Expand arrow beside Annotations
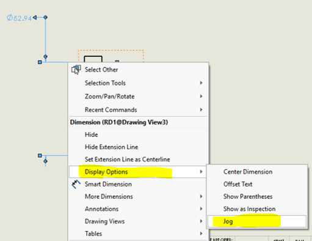The width and height of the screenshot is (312, 241). pyautogui.click(x=201, y=209)
